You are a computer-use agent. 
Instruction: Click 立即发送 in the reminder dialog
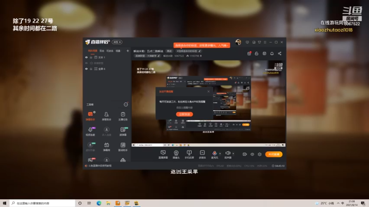point(184,114)
